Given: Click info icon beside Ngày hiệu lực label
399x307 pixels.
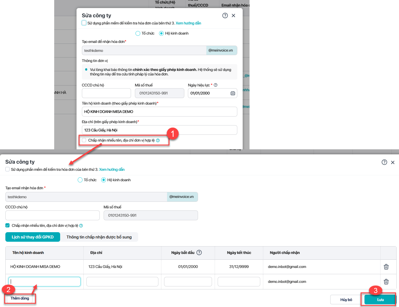Looking at the screenshot, I should click(216, 85).
